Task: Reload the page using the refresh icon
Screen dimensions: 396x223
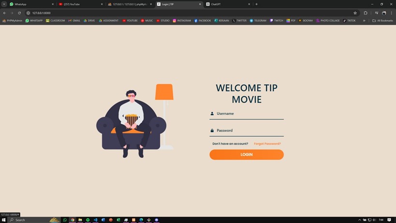Action: [x=19, y=13]
